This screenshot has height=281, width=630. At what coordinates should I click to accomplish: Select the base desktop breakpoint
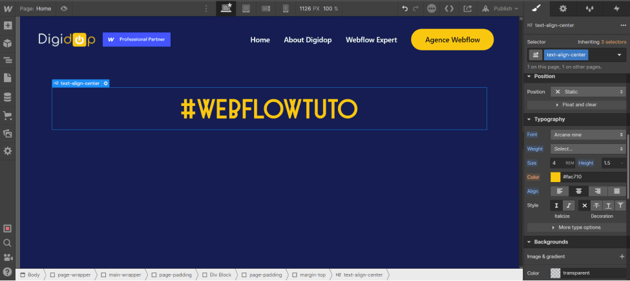point(227,8)
